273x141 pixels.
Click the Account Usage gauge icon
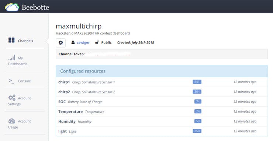[12, 121]
